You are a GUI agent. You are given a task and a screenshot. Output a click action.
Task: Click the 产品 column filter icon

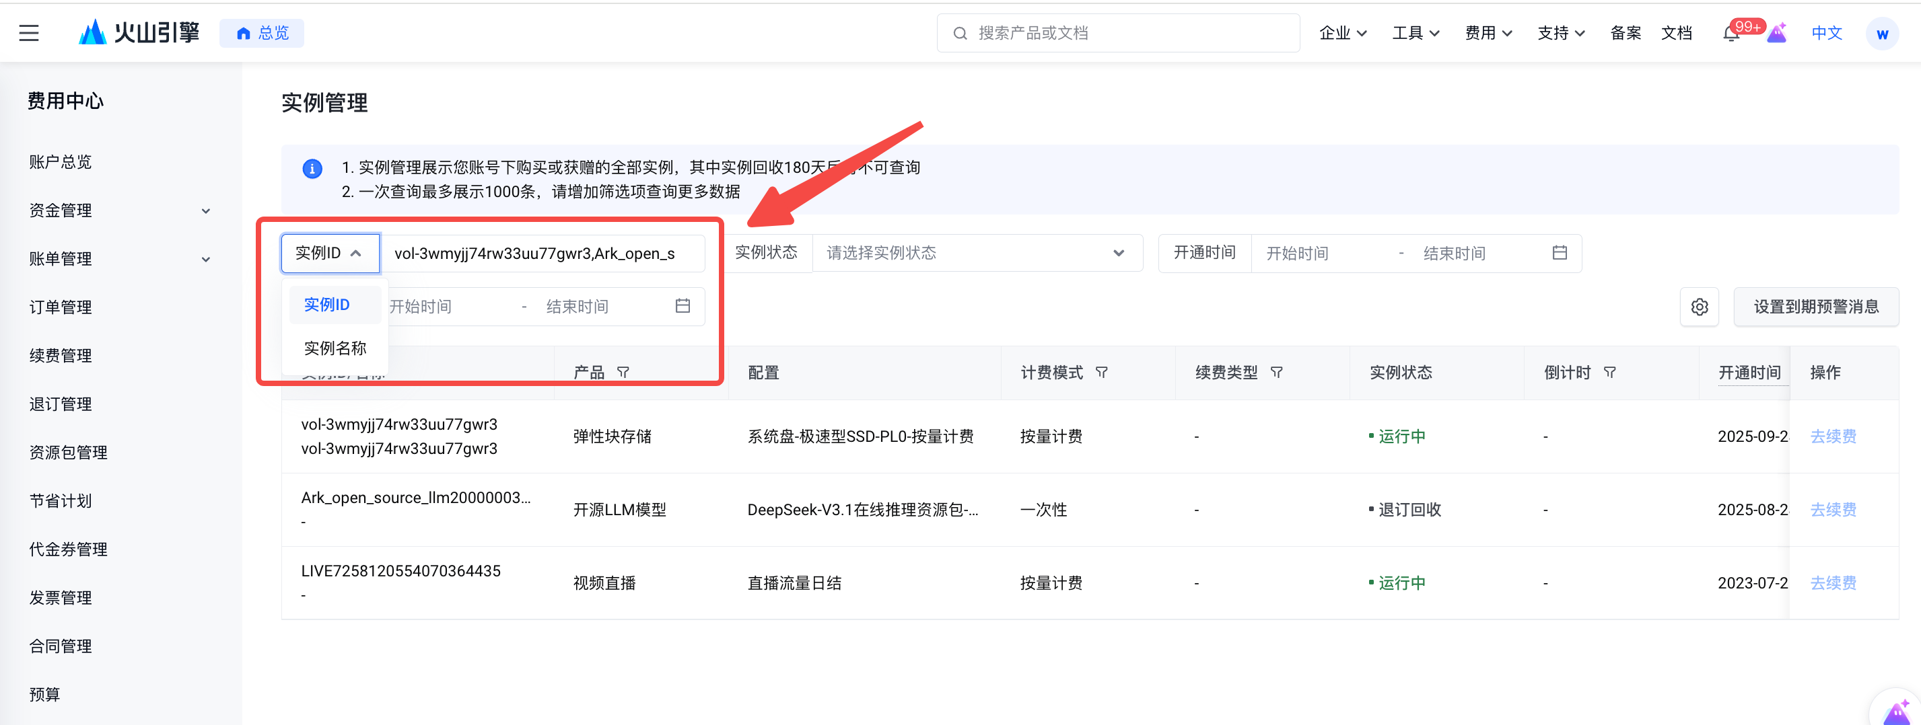[623, 372]
